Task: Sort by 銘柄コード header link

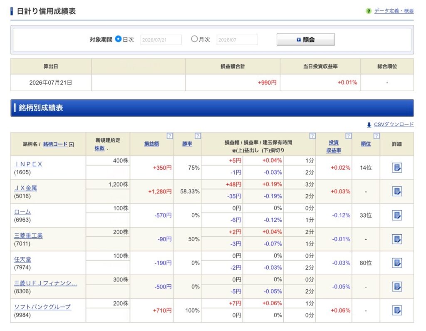Action: (55, 144)
